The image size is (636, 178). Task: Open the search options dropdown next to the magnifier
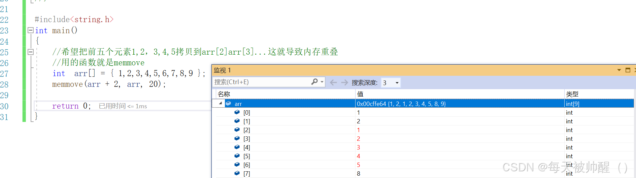click(322, 82)
